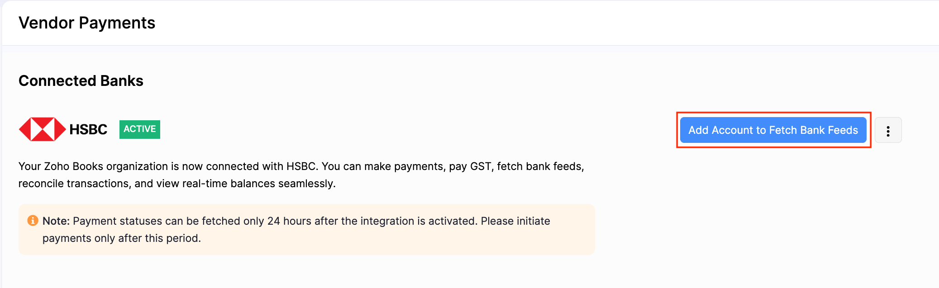
Task: Click the "Zoho Books" words in description
Action: (73, 166)
